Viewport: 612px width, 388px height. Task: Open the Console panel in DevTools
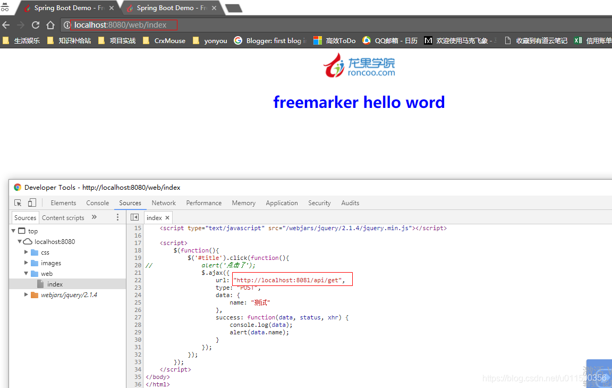(x=98, y=203)
